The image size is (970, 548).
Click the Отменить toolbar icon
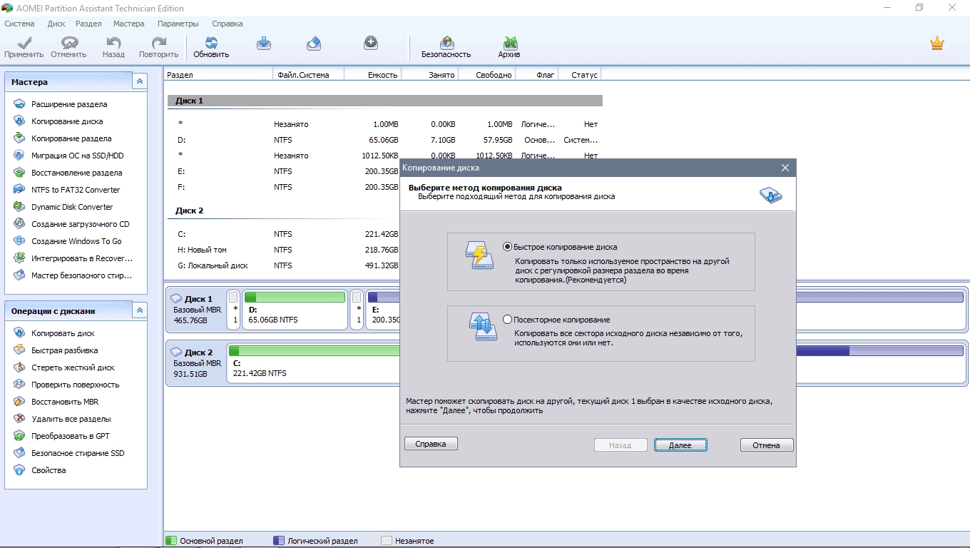coord(69,44)
